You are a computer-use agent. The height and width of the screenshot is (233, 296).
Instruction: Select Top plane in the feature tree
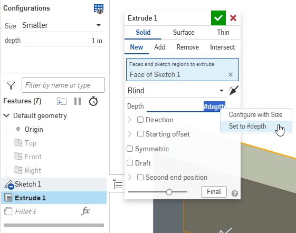tap(31, 143)
